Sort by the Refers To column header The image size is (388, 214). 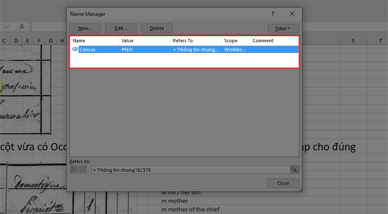tap(195, 41)
